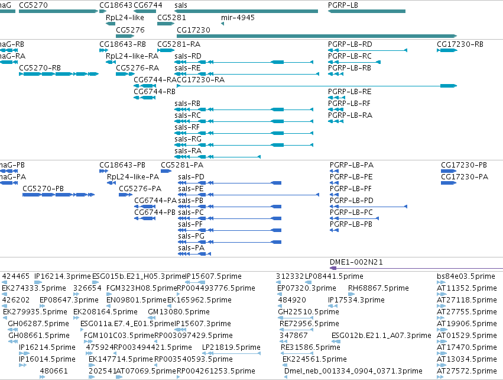Select the ESG012b.E21.1_A07.3prime label
This screenshot has height=380, width=503.
381,336
